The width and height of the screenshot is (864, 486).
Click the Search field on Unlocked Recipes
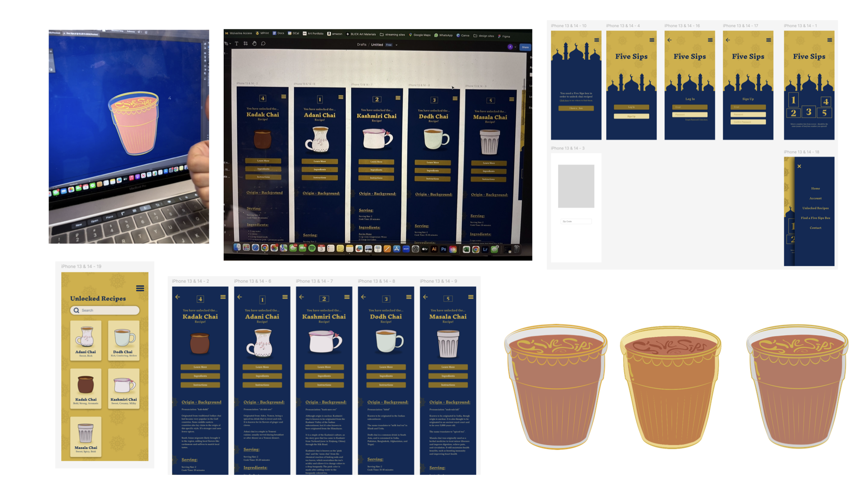105,310
